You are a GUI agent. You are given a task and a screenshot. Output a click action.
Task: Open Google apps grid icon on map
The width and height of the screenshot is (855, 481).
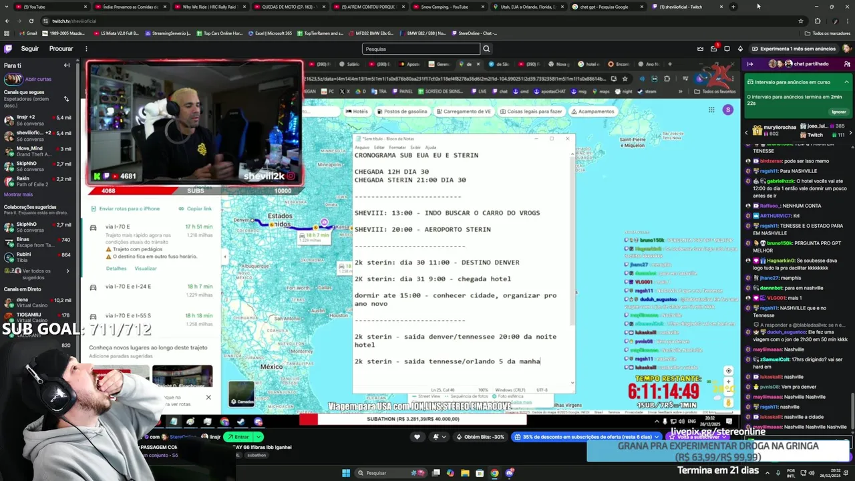[712, 110]
